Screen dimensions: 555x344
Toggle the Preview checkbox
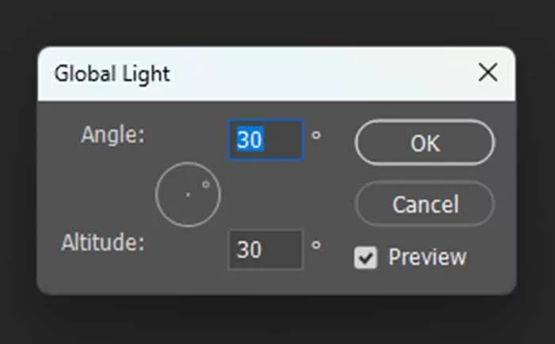366,258
